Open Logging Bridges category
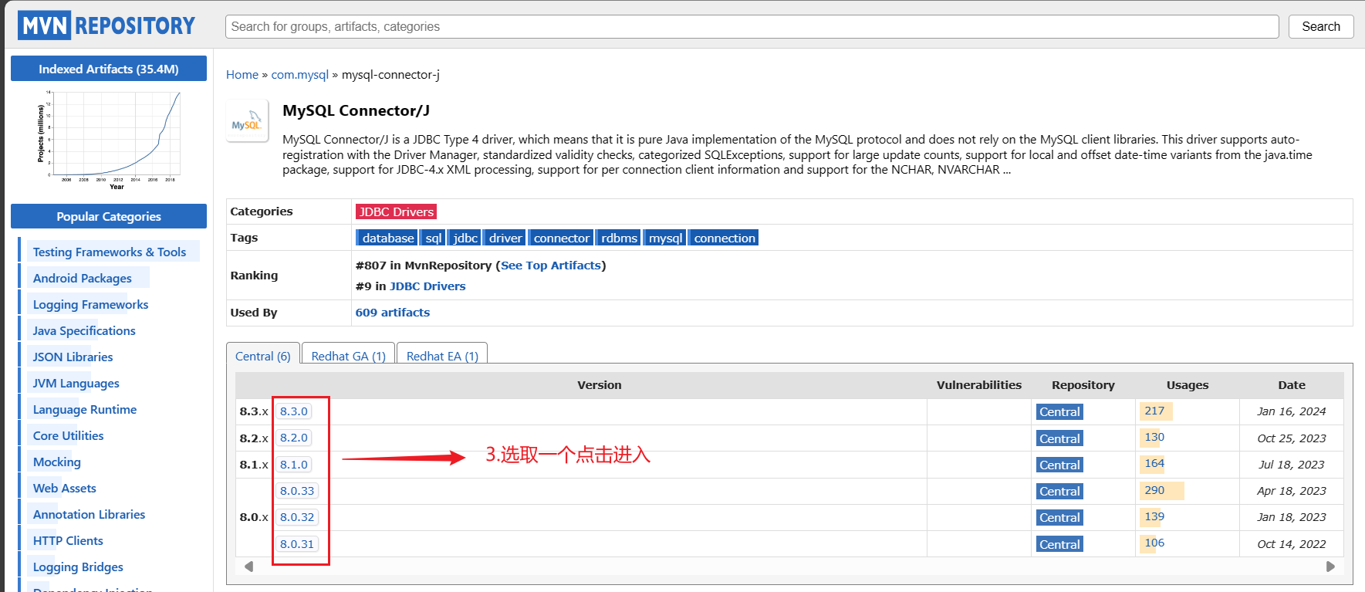This screenshot has width=1365, height=592. pos(78,567)
